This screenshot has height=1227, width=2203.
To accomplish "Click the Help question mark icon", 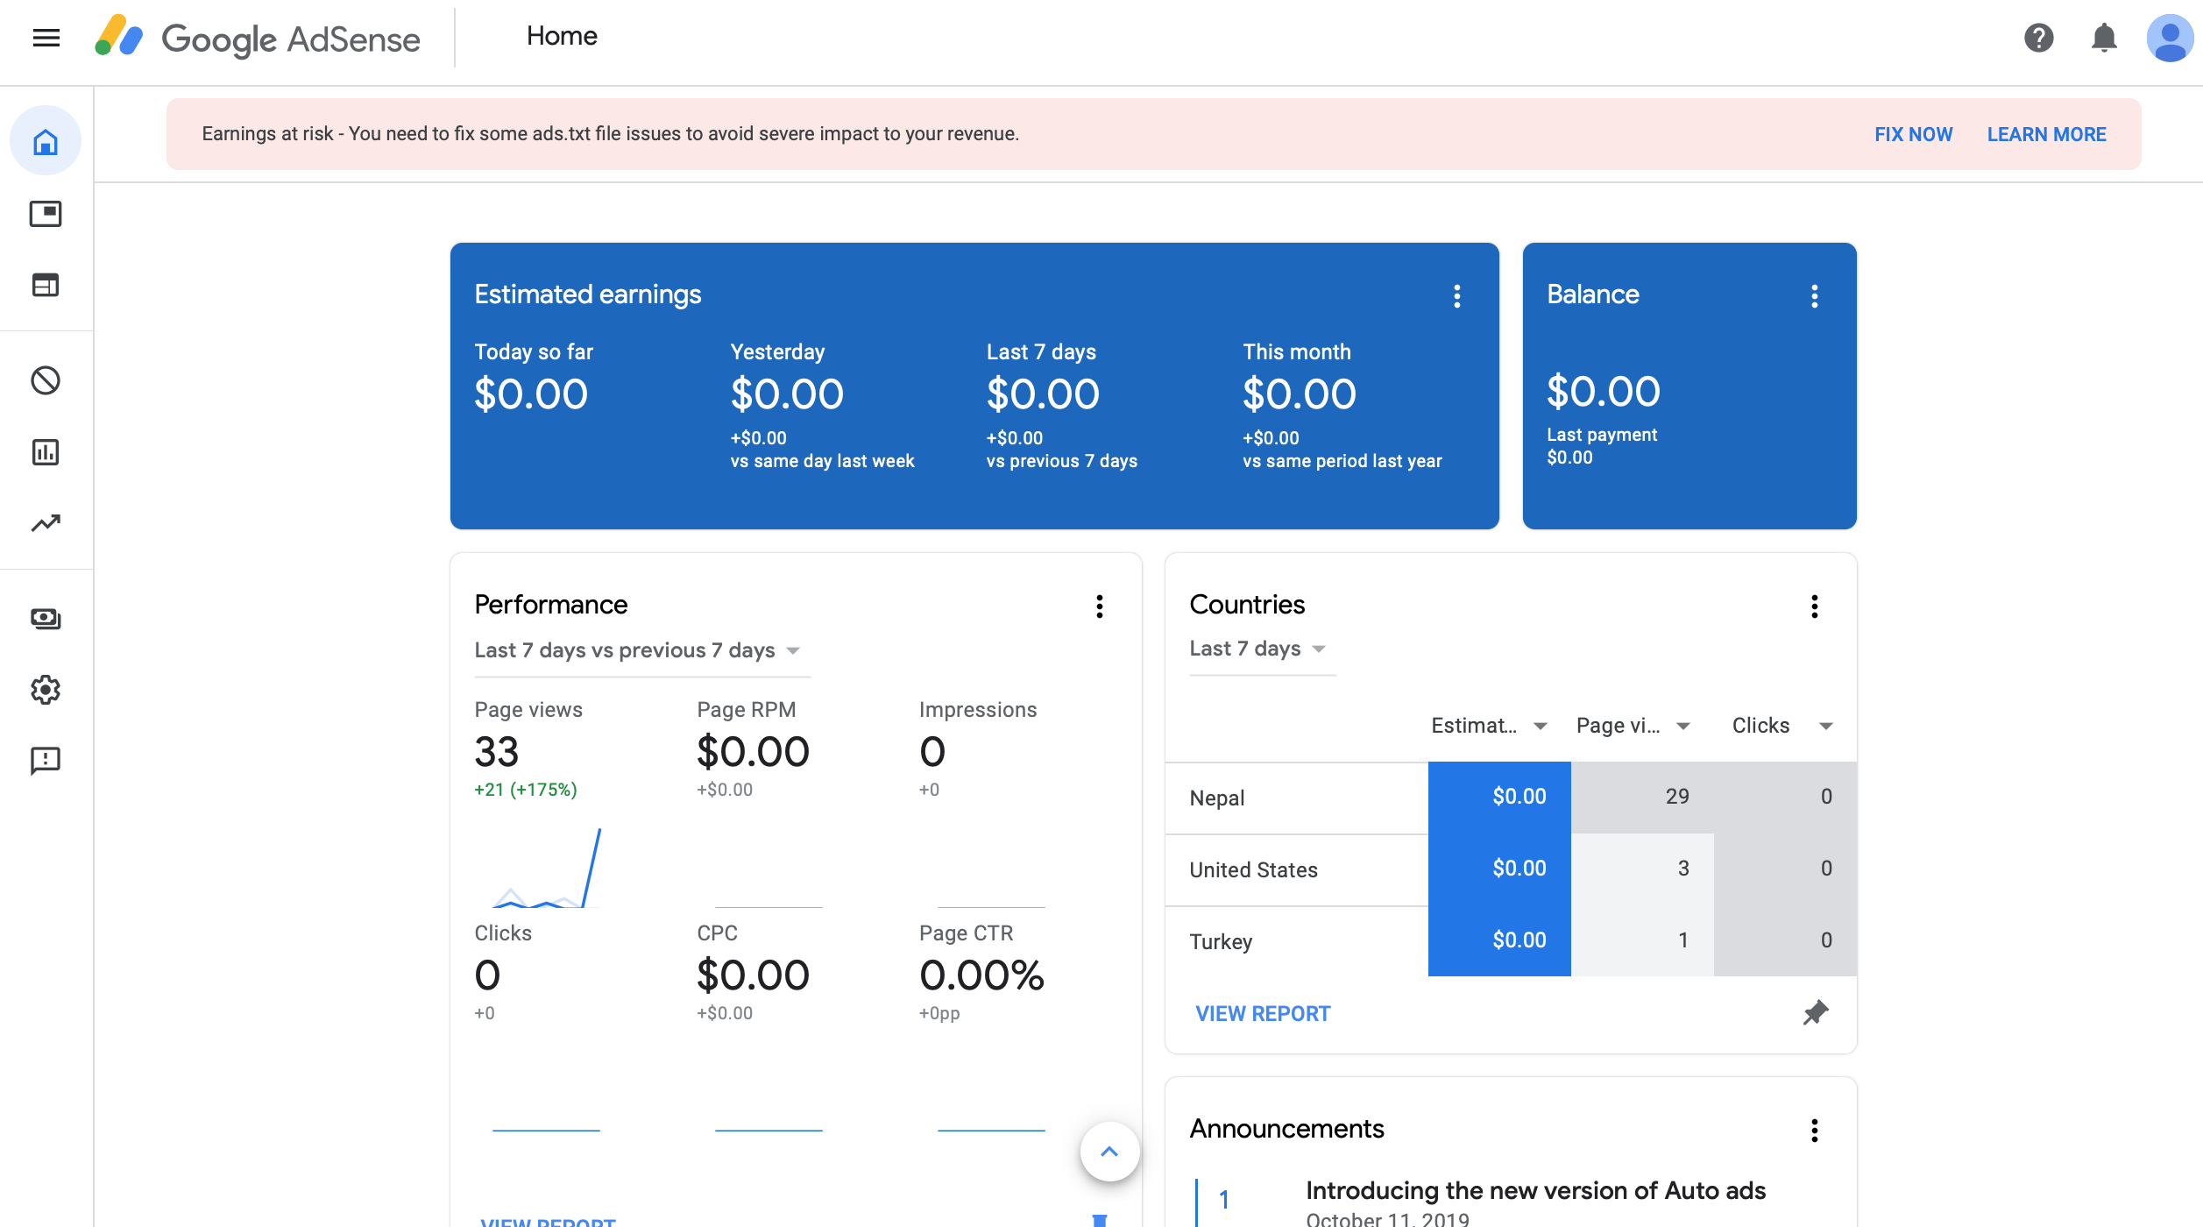I will coord(2038,36).
